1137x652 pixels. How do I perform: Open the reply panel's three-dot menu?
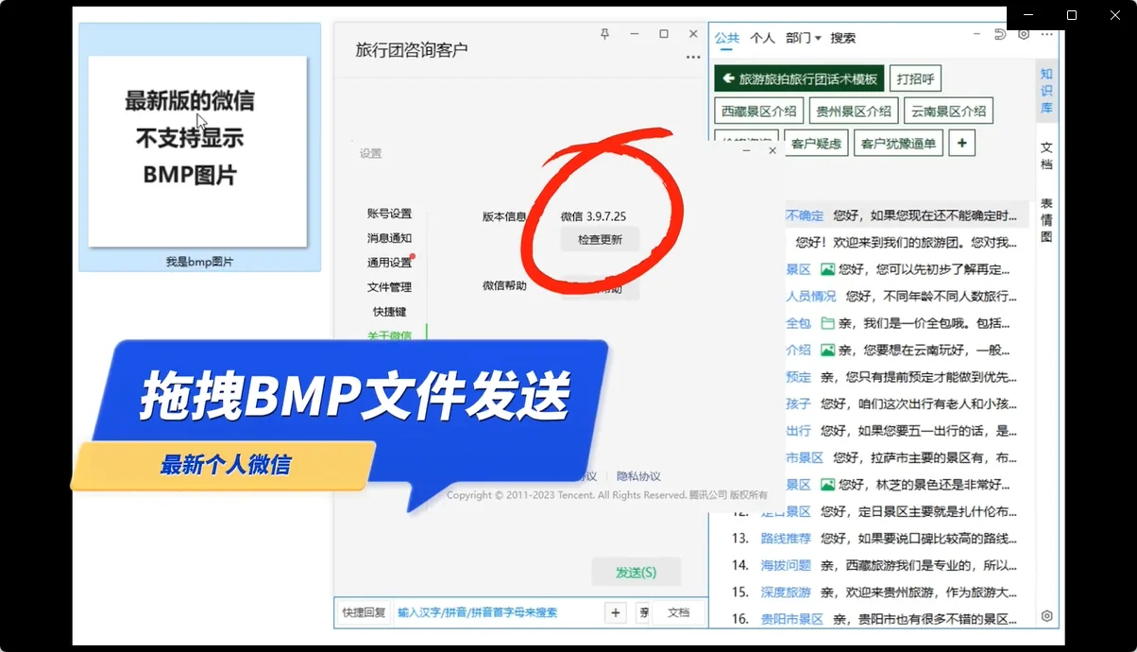[x=1046, y=34]
